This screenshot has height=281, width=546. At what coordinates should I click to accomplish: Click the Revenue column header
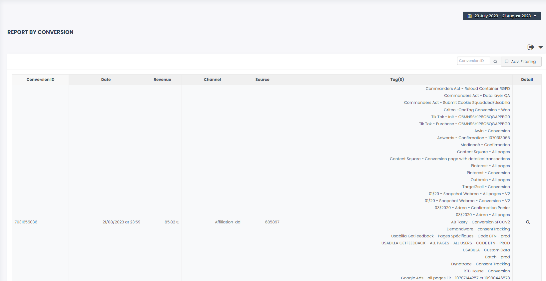coord(162,80)
